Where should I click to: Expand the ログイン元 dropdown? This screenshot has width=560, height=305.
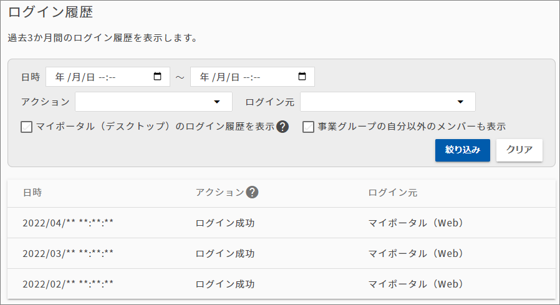(x=387, y=102)
